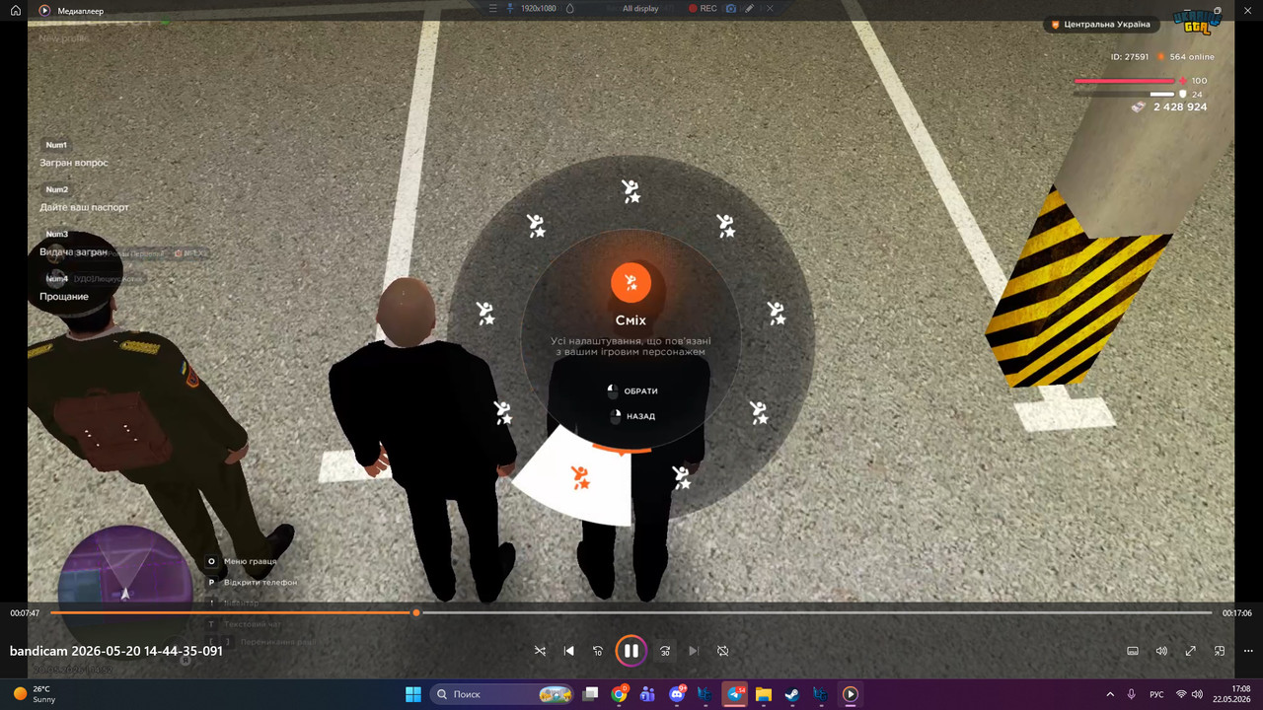The image size is (1263, 710).
Task: Click the НАЗАД back button
Action: coord(632,416)
